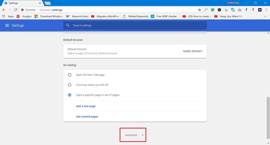
Task: Click the Geekermag profile button
Action: [233, 3]
